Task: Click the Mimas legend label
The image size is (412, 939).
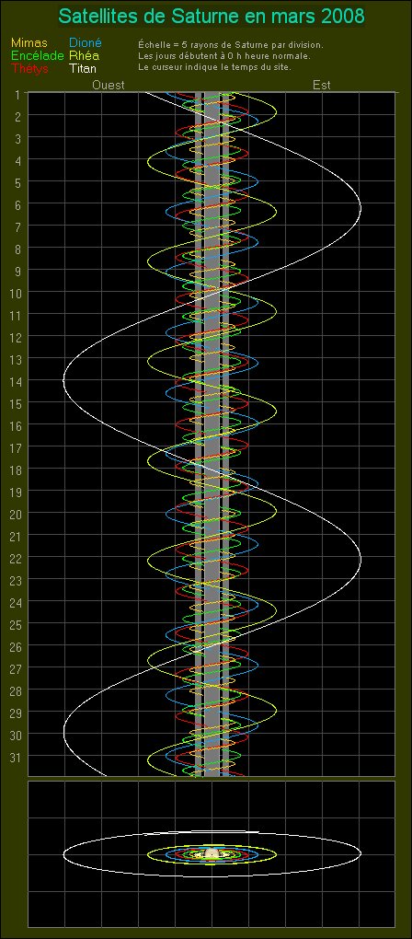Action: point(29,43)
